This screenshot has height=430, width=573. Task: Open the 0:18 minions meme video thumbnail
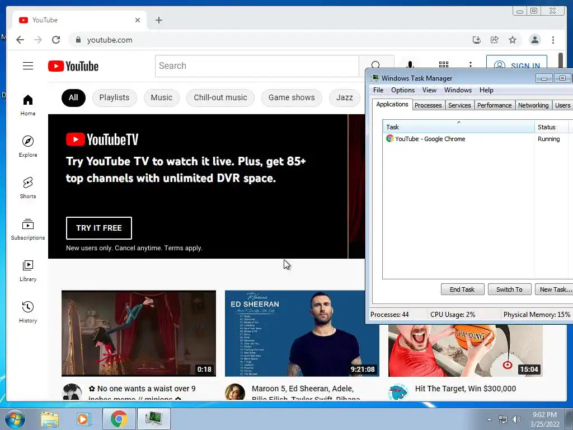tap(139, 333)
